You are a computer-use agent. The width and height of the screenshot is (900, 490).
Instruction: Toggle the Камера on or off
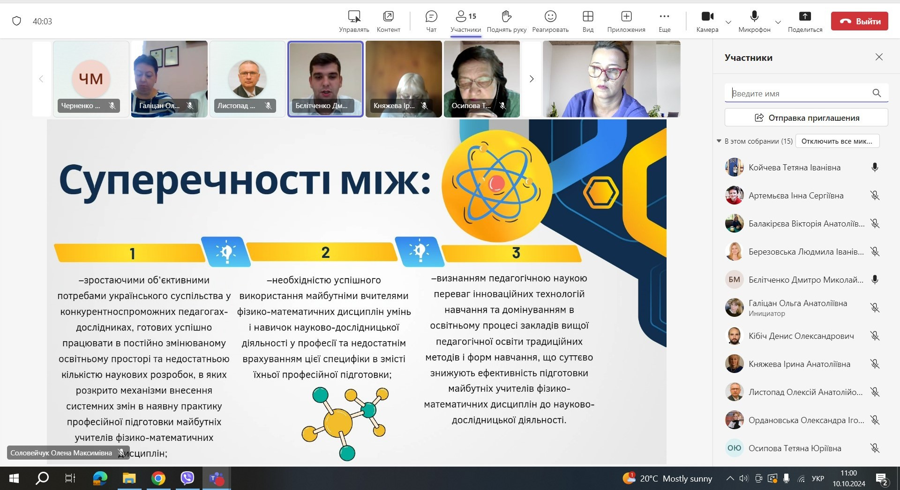pos(707,22)
